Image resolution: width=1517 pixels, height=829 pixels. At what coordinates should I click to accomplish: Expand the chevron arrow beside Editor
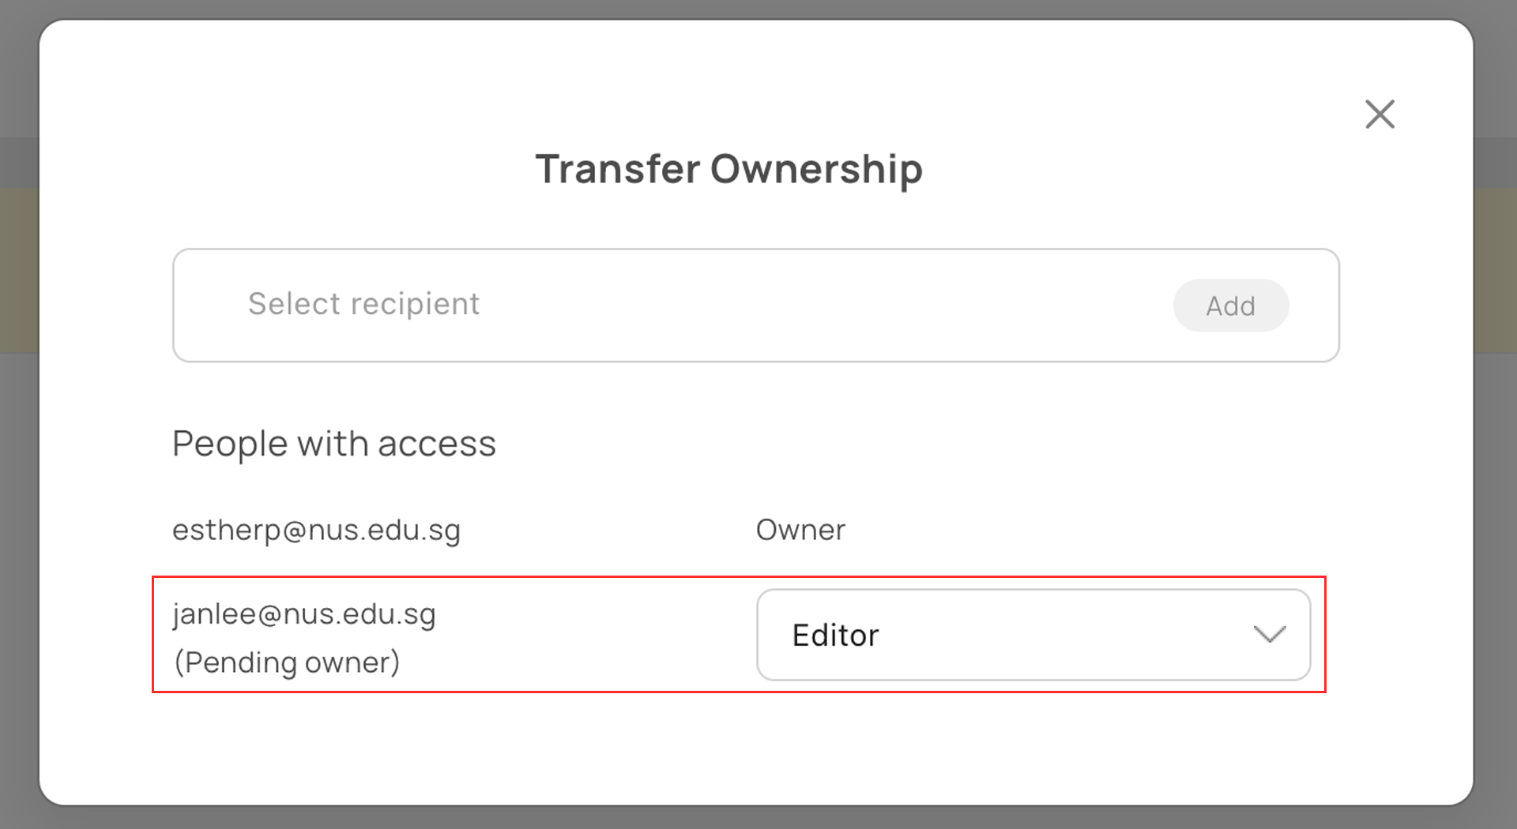[x=1269, y=635]
